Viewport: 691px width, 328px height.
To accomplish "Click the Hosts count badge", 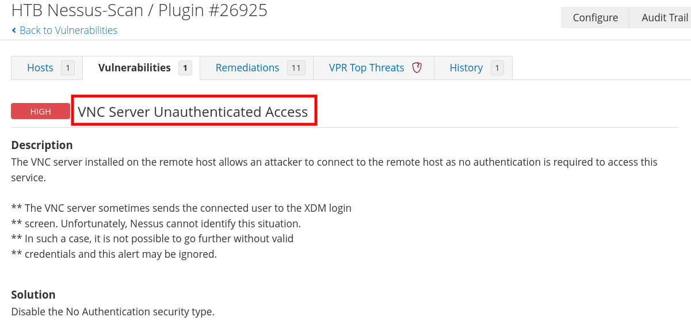I will pos(67,68).
